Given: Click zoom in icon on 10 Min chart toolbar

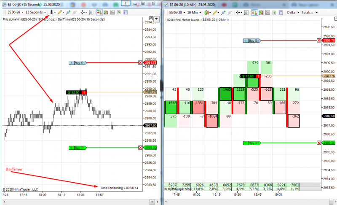Looking at the screenshot, I should [x=224, y=13].
